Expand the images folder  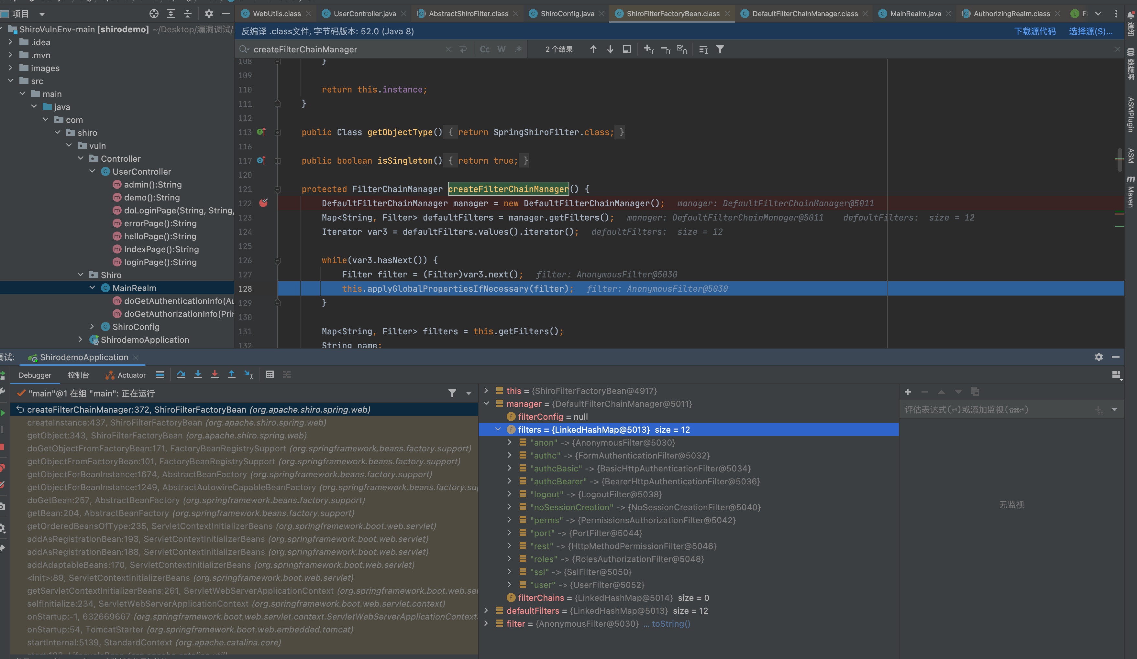(x=10, y=68)
